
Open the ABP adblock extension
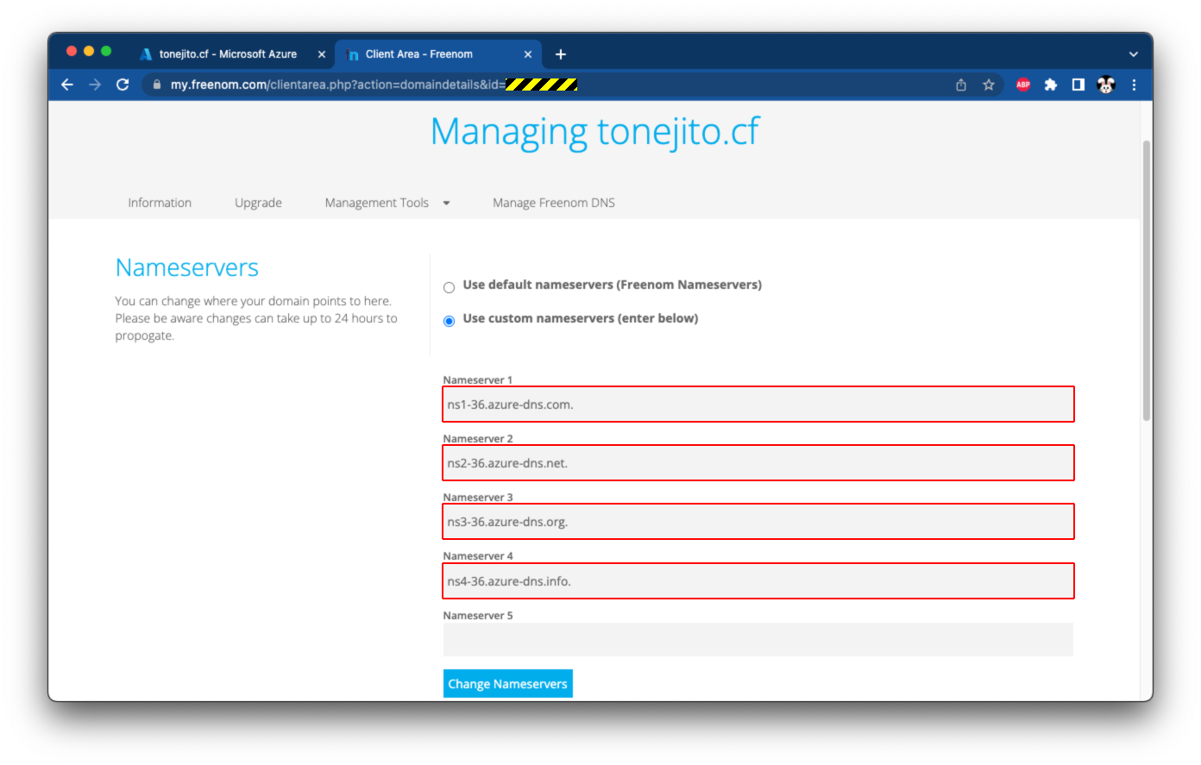pyautogui.click(x=1023, y=85)
